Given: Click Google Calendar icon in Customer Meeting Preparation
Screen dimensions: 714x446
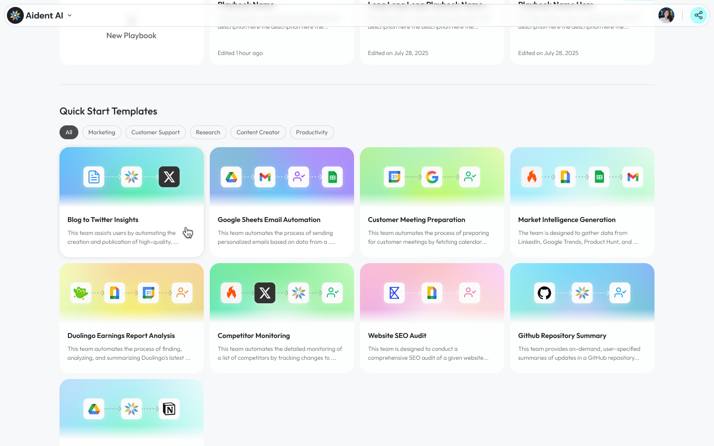Looking at the screenshot, I should pos(394,177).
